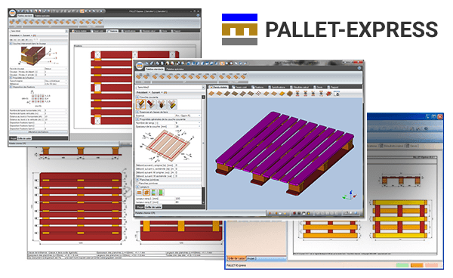
Task: Select the red layer type icon under Couche courante
Action: point(151,104)
